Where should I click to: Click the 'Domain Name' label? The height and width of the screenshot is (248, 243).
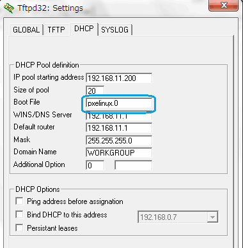point(35,152)
